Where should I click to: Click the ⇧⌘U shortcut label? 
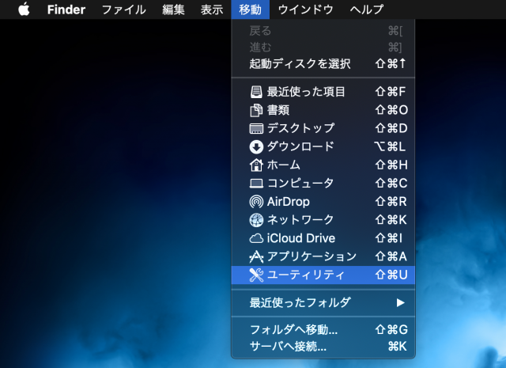pyautogui.click(x=391, y=275)
